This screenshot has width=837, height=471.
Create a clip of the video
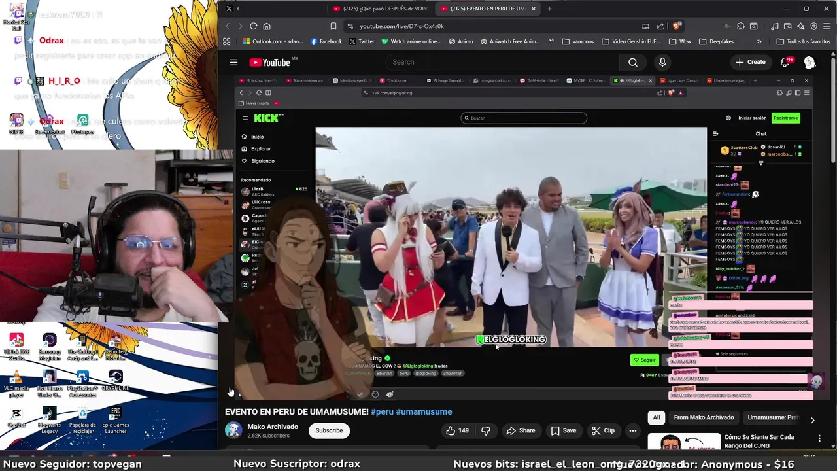click(603, 430)
